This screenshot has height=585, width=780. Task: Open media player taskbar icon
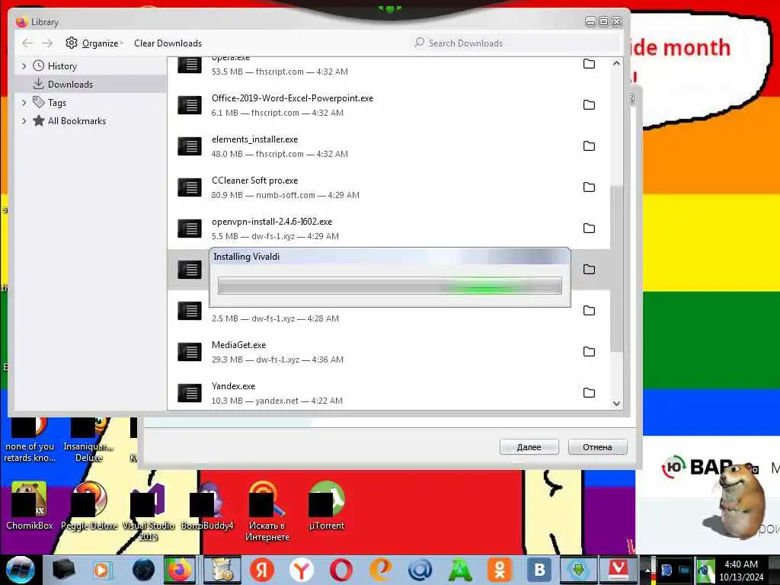pos(103,570)
